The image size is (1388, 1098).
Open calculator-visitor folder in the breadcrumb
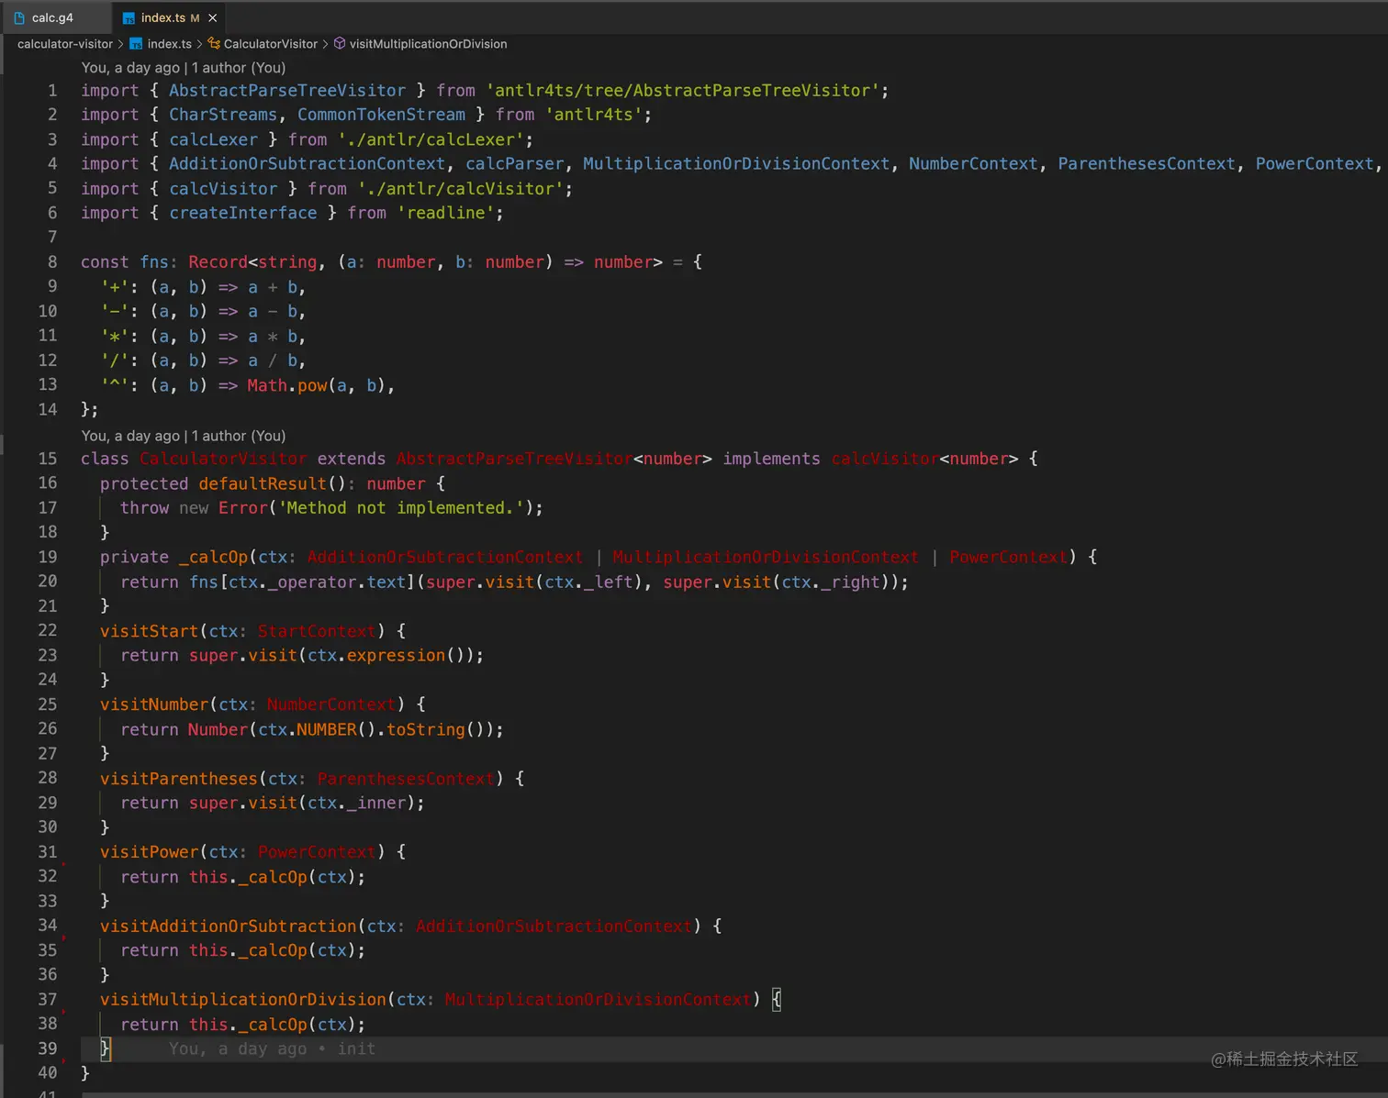(65, 44)
